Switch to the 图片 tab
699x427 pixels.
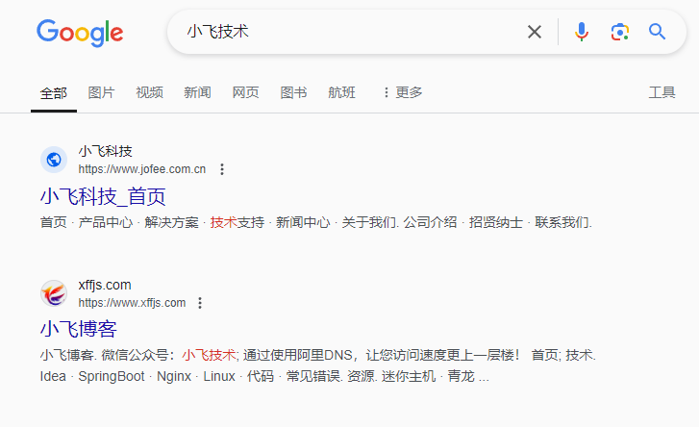(101, 92)
